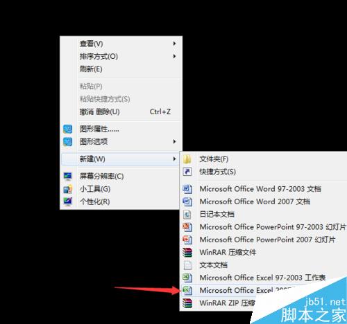Click the Ctrl+Z shortcut text
Viewport: 347px width, 324px height.
coord(160,111)
